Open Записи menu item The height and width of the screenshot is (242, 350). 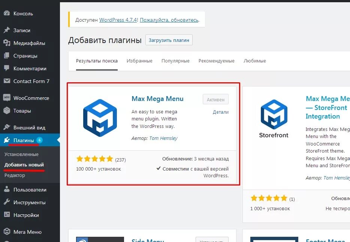coord(22,30)
